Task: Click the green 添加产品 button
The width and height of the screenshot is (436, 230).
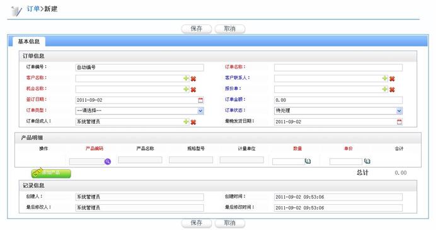Action: pyautogui.click(x=51, y=173)
